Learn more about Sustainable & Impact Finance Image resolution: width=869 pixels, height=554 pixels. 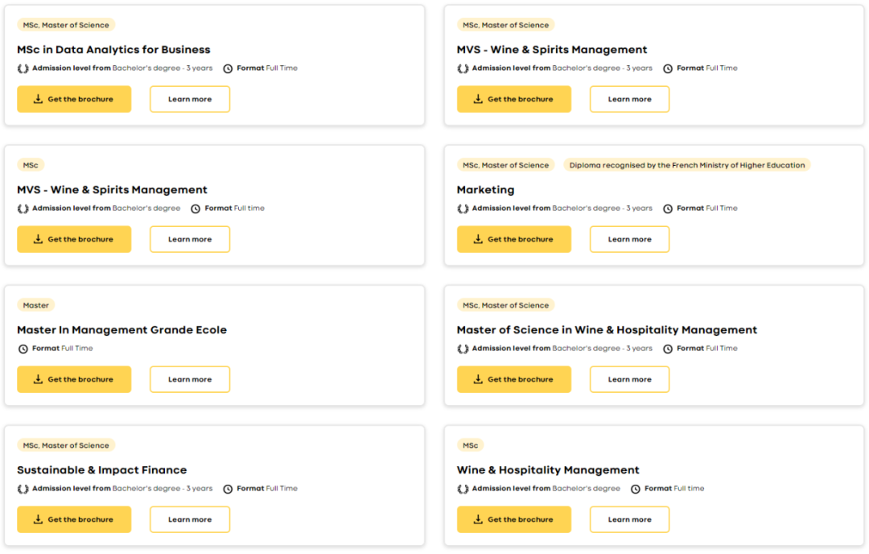coord(190,519)
